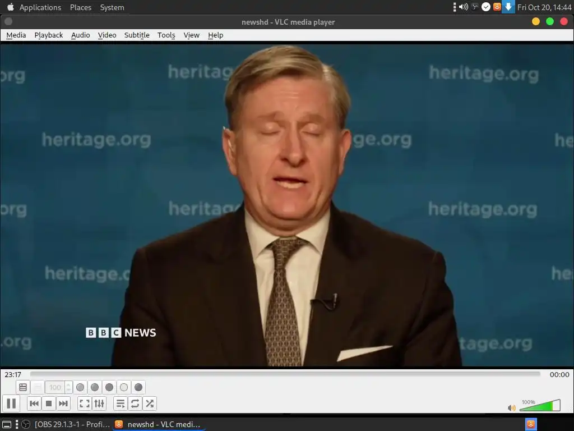Click the grey window menu button in title bar
Image resolution: width=574 pixels, height=431 pixels.
pyautogui.click(x=8, y=22)
